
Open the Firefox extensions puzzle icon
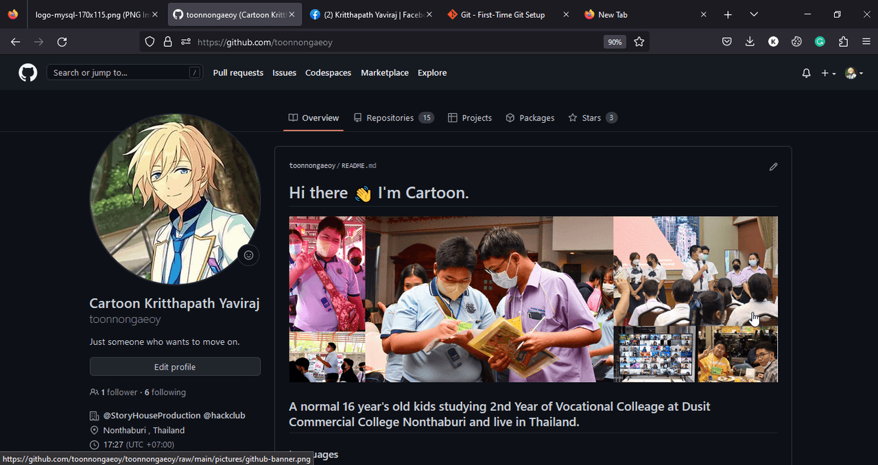tap(843, 42)
